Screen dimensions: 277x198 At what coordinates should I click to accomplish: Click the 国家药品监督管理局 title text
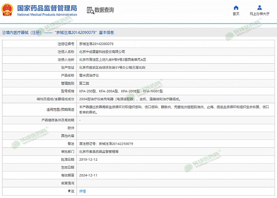pyautogui.click(x=47, y=8)
